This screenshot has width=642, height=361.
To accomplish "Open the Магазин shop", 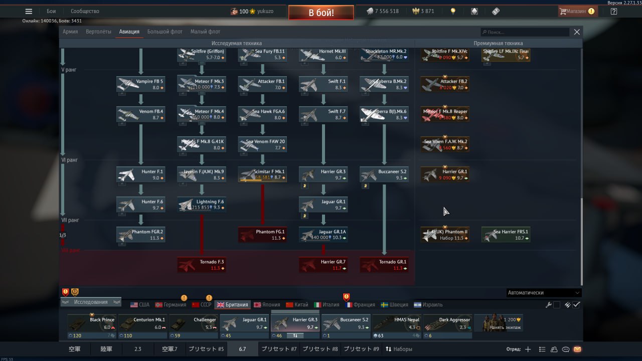I will [577, 11].
